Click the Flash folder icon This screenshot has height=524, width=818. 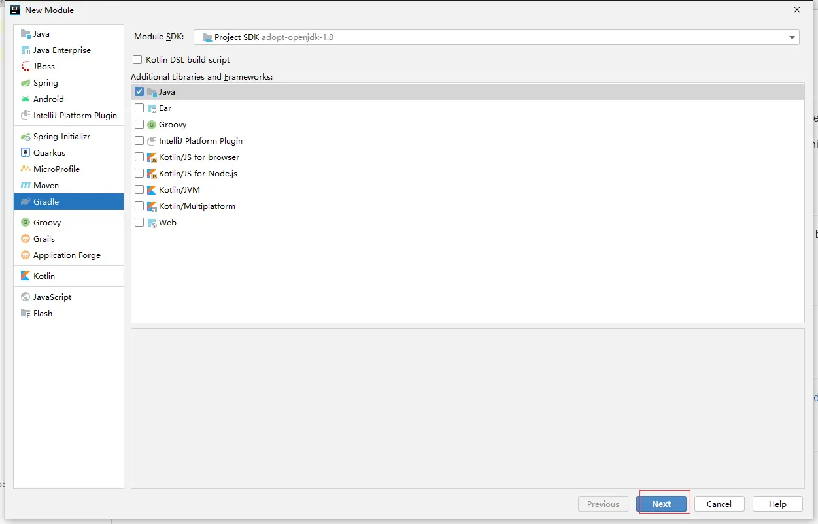26,314
